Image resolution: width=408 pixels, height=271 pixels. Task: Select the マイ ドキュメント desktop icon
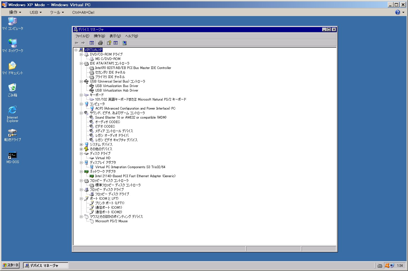[13, 68]
